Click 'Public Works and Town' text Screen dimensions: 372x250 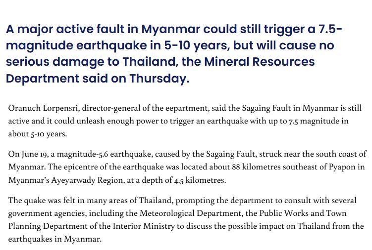[303, 213]
